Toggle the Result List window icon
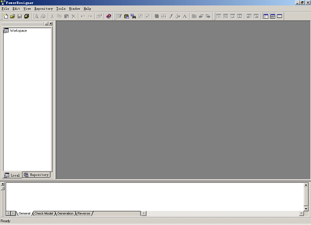 (279, 16)
